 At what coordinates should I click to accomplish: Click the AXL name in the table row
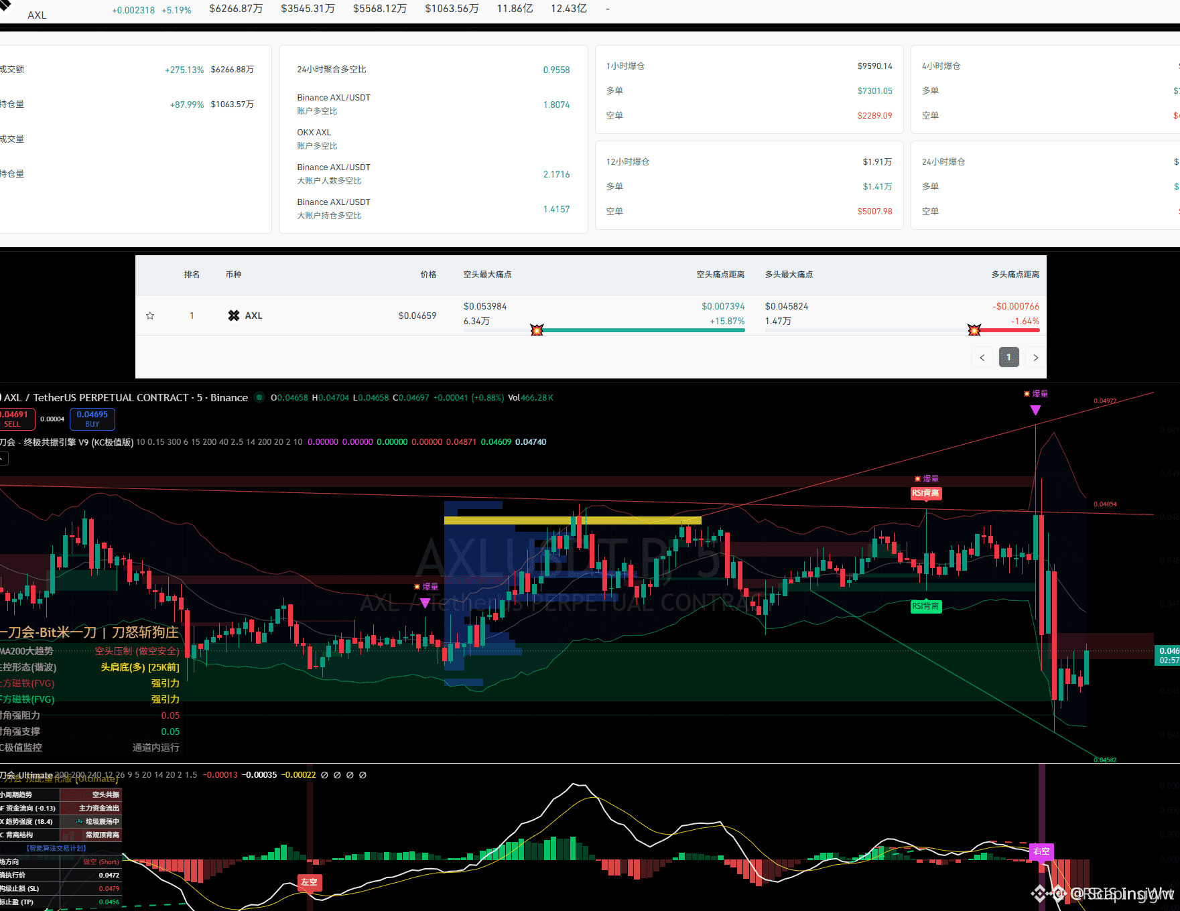pyautogui.click(x=253, y=316)
